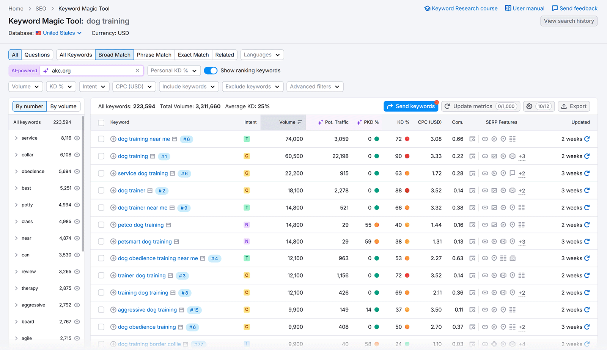Image resolution: width=607 pixels, height=350 pixels.
Task: Click the Send keywords button
Action: [x=411, y=106]
